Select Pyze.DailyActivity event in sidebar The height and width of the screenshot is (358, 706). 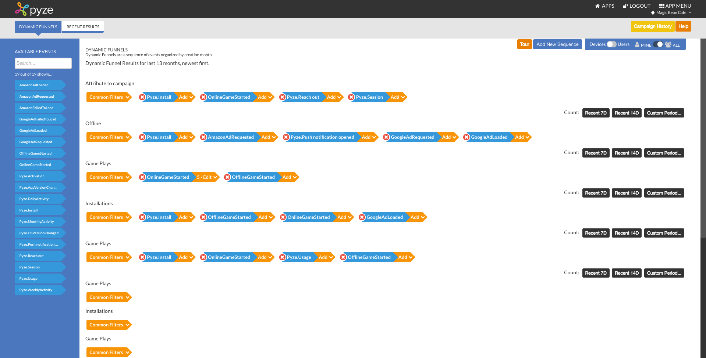[x=40, y=199]
